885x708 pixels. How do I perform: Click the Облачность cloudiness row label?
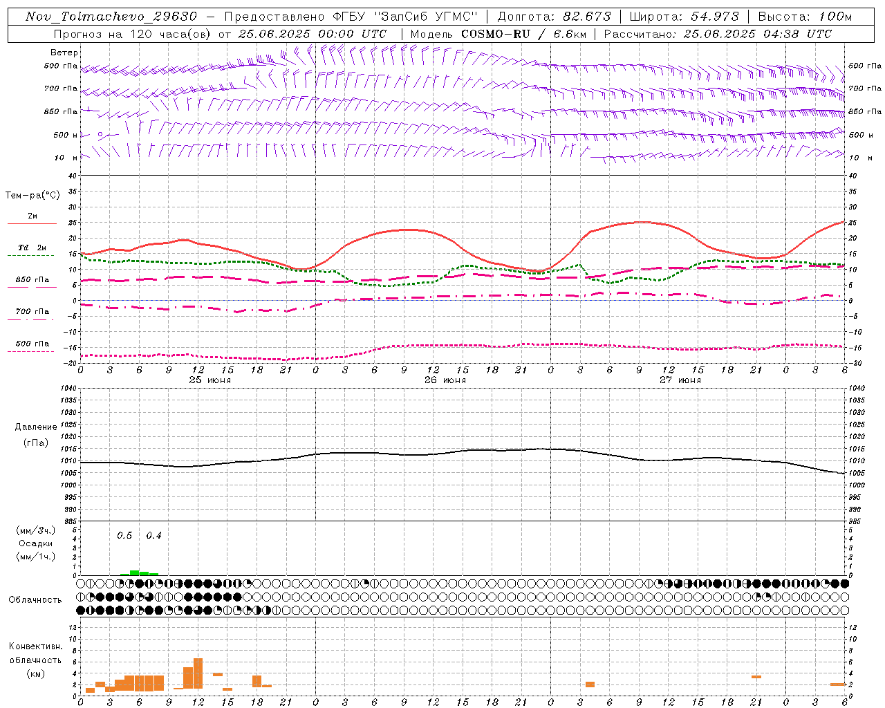tap(35, 600)
